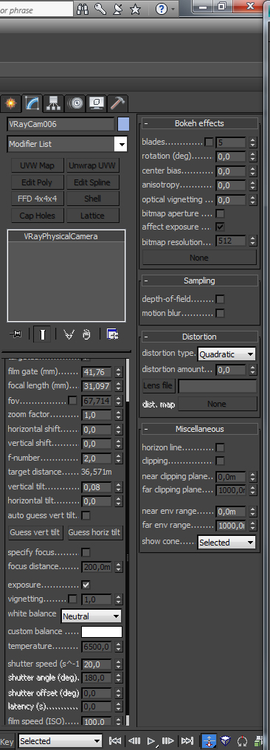
Task: Go to Start playback button
Action: pos(114,741)
